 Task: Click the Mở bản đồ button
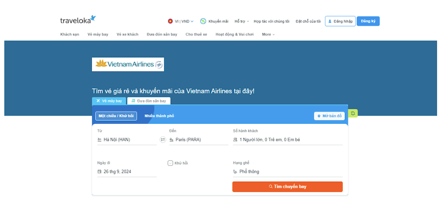[329, 116]
